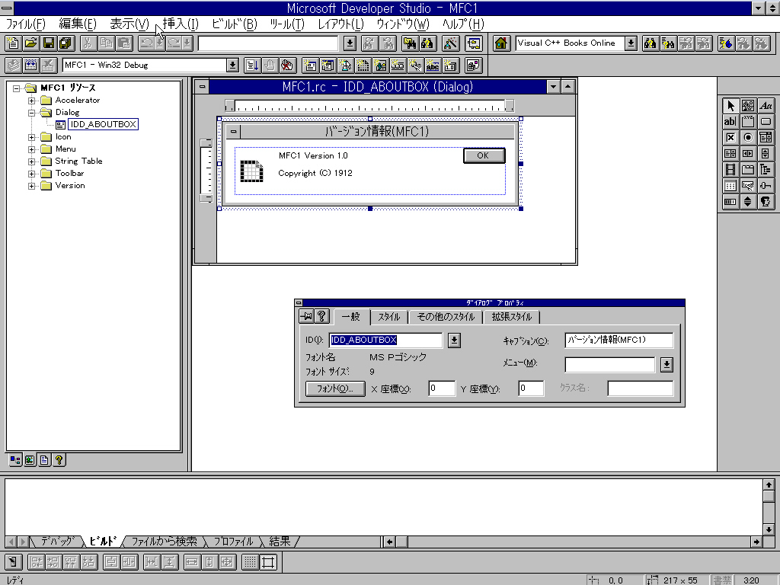This screenshot has width=780, height=585.
Task: Select the Check Box control tool
Action: (730, 137)
